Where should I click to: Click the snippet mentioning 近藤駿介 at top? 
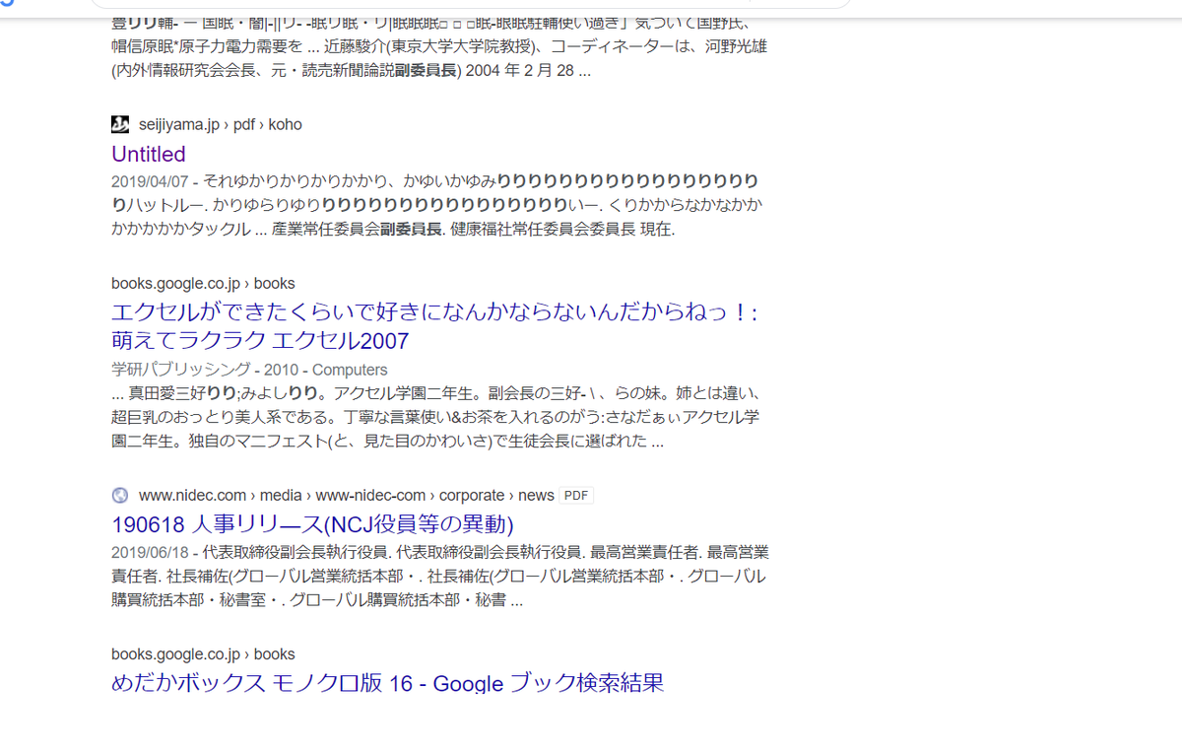(x=440, y=45)
